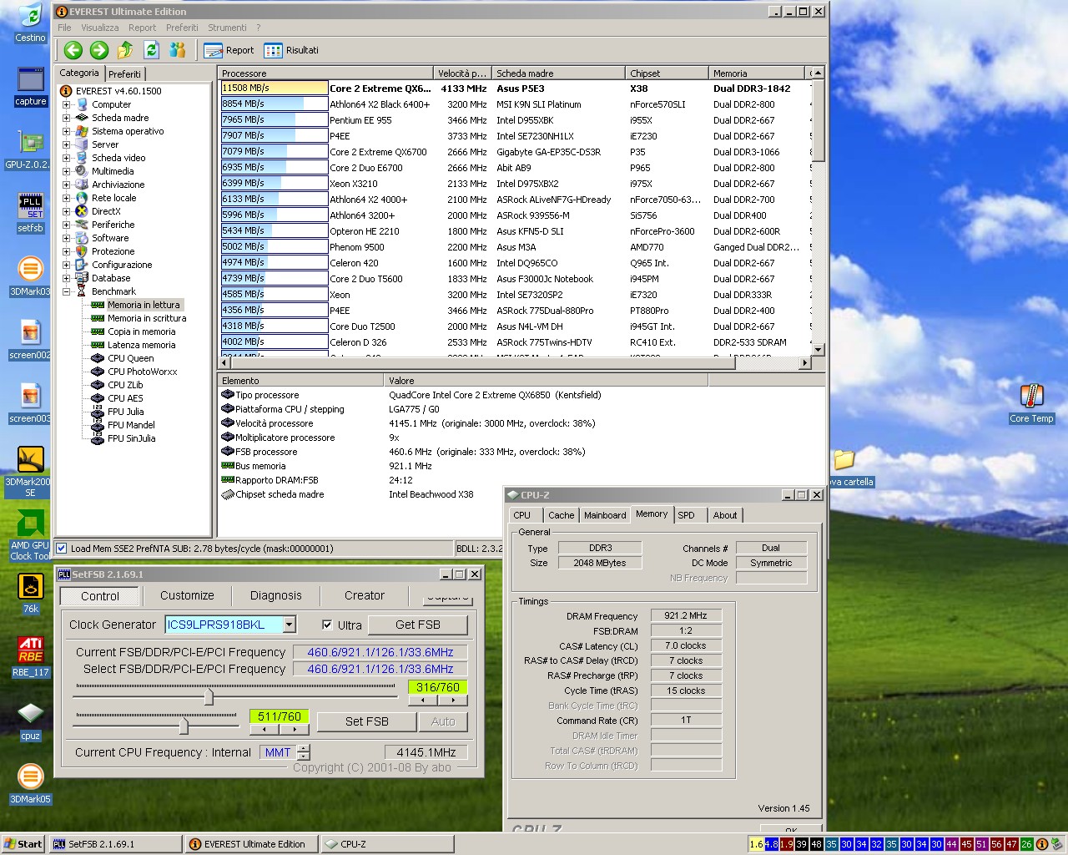Click the green forward arrow toolbar icon
1068x855 pixels.
99,50
